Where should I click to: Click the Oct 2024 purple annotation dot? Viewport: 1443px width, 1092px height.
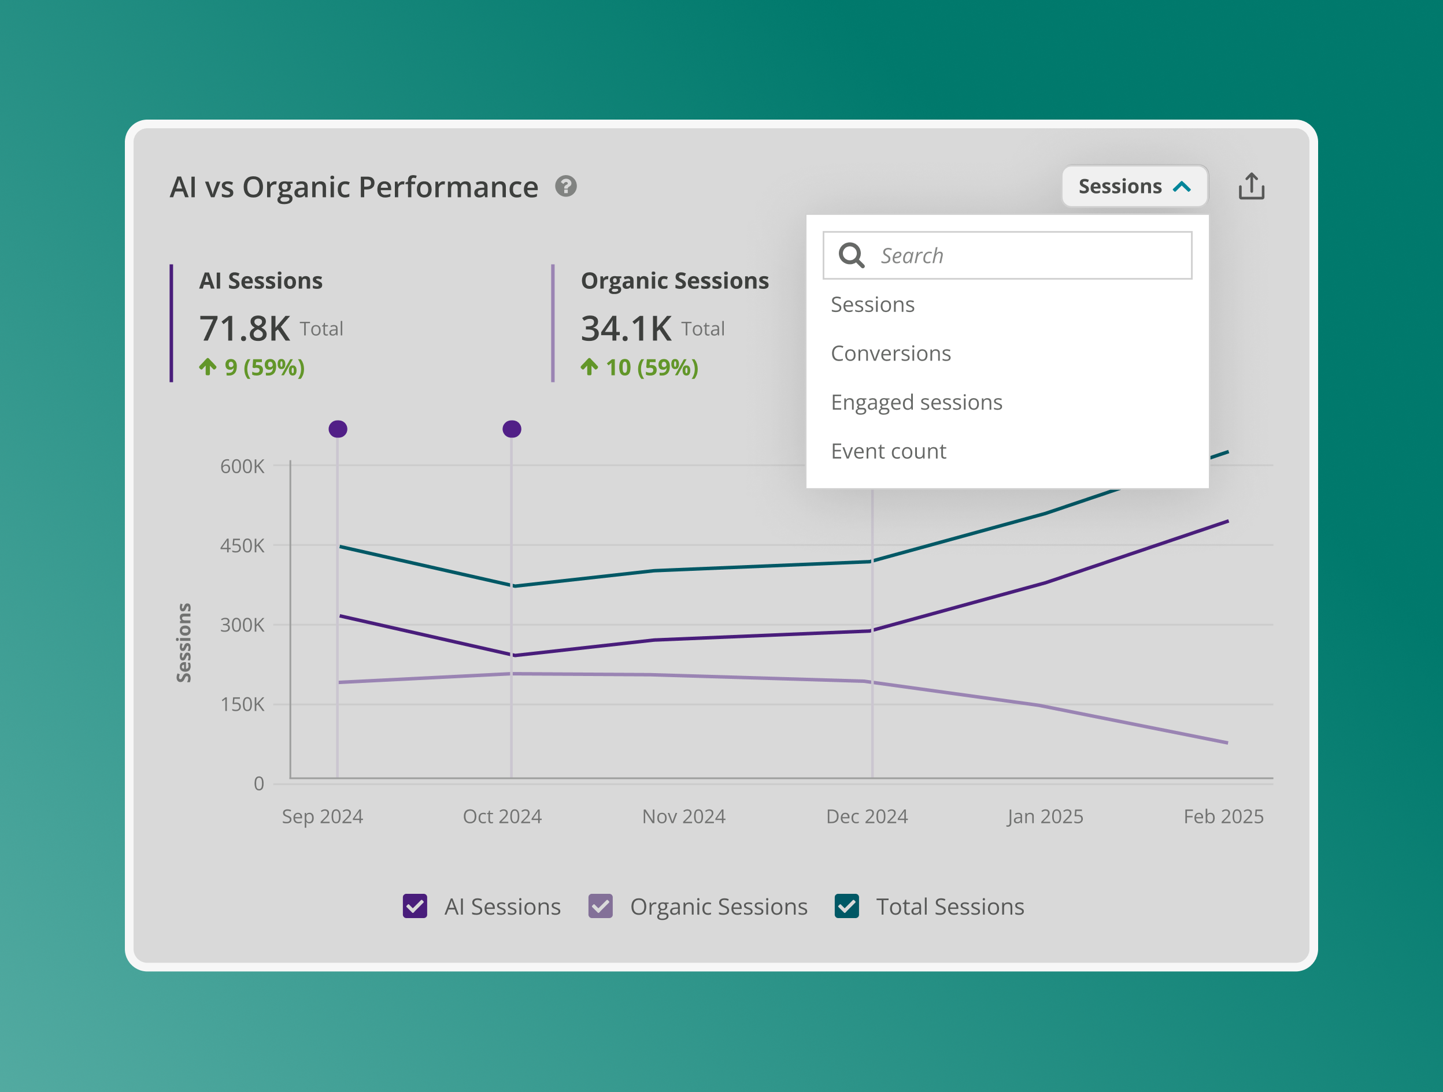[512, 429]
